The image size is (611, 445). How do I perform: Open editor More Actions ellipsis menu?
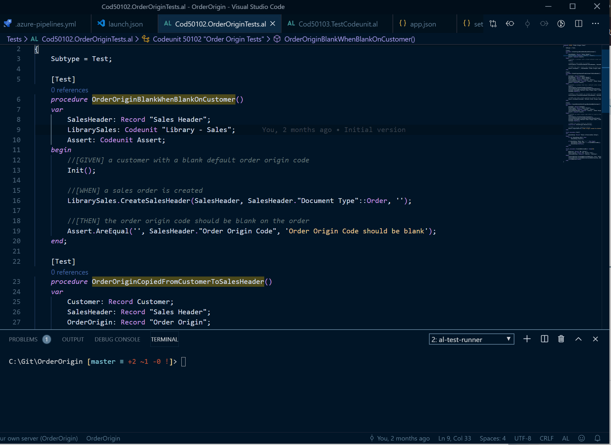595,24
